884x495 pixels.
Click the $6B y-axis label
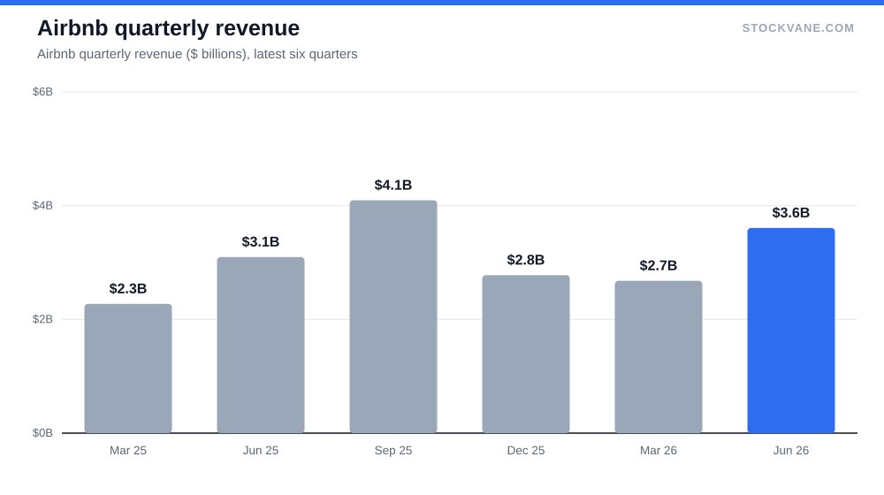click(42, 92)
